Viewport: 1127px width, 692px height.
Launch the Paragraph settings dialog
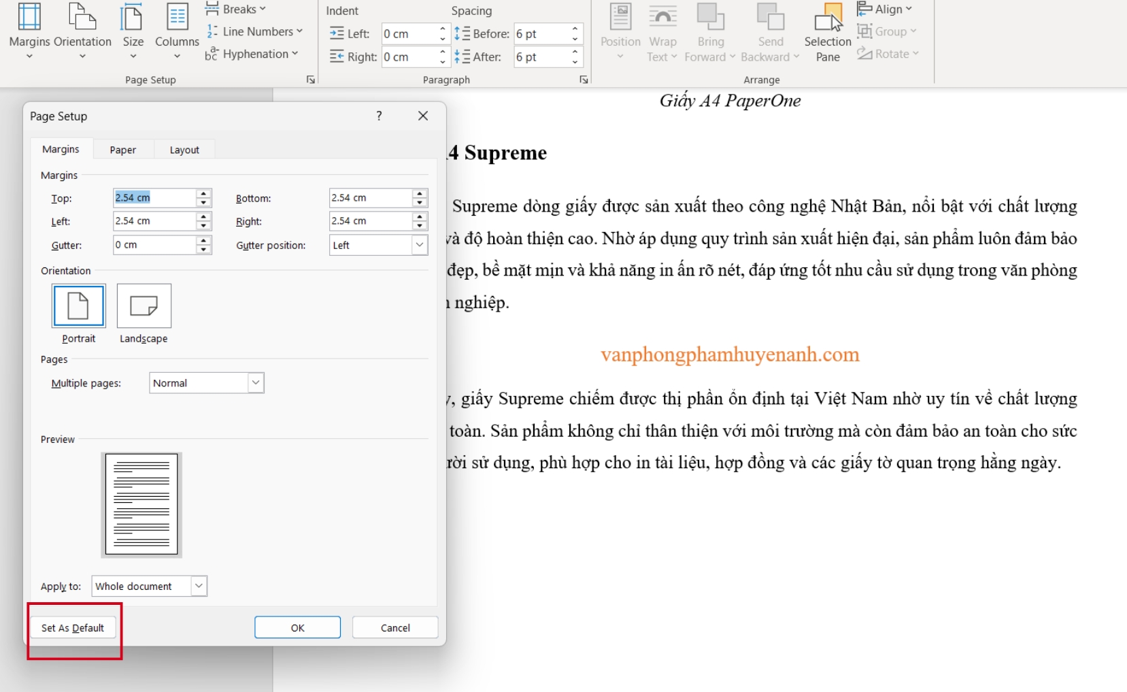[584, 80]
